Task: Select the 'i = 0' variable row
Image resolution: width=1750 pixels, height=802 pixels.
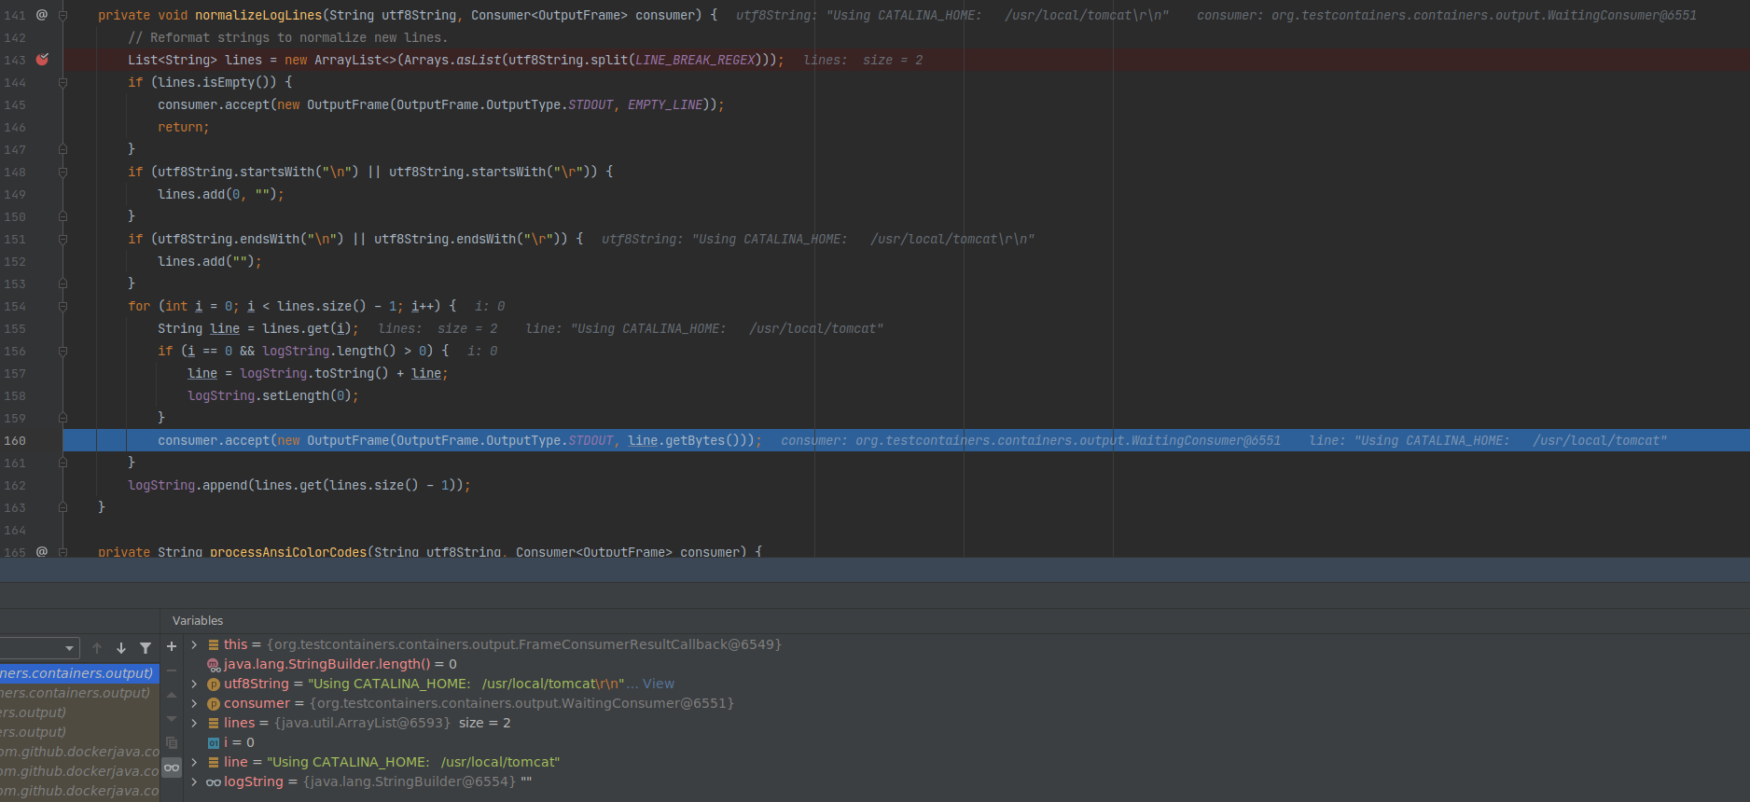Action: coord(966,742)
